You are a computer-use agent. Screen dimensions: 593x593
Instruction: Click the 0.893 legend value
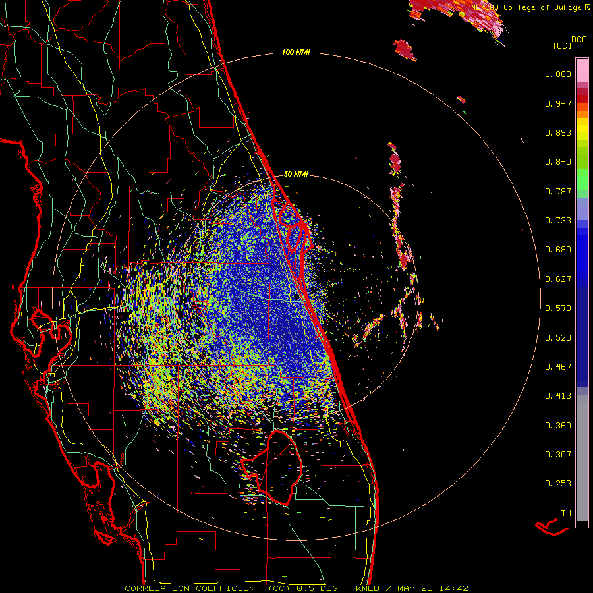click(558, 132)
